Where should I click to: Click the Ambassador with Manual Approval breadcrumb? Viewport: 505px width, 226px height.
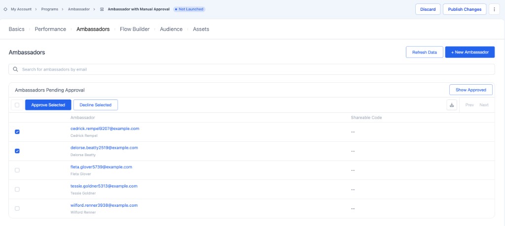point(139,9)
